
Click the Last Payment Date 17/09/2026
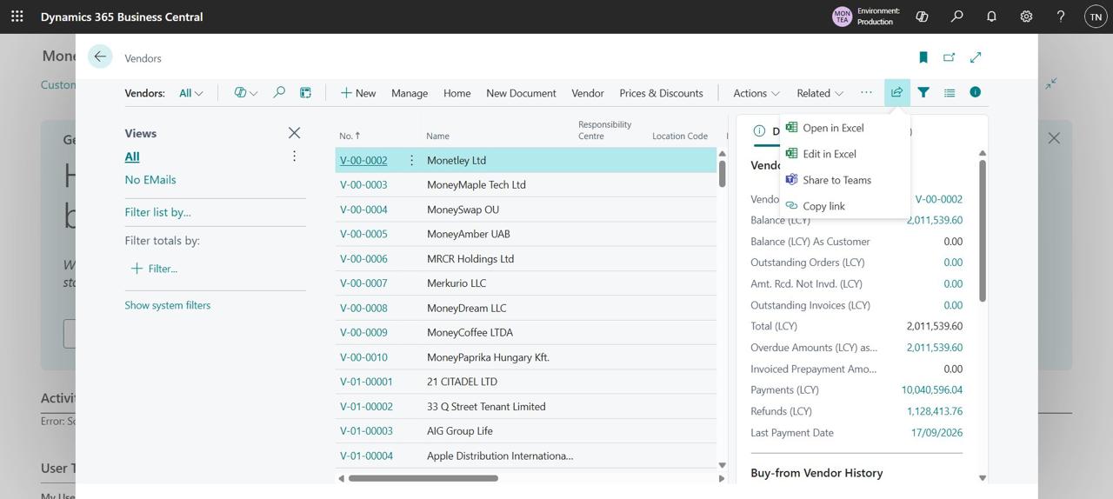click(x=936, y=432)
